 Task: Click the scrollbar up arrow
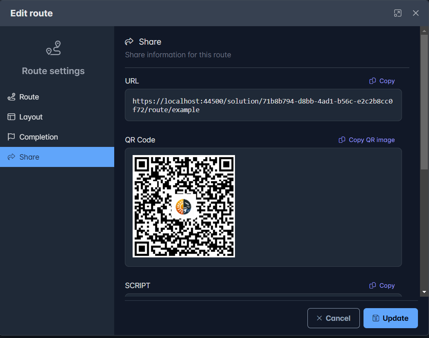pyautogui.click(x=424, y=31)
